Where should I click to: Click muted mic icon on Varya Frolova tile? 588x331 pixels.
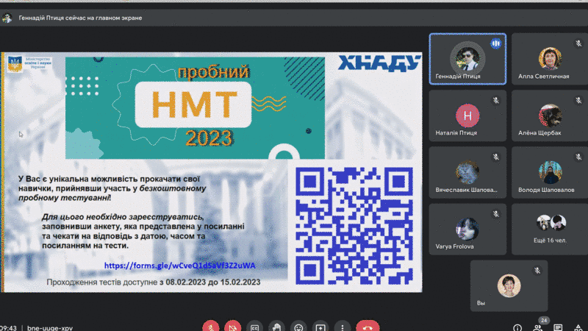click(x=495, y=214)
